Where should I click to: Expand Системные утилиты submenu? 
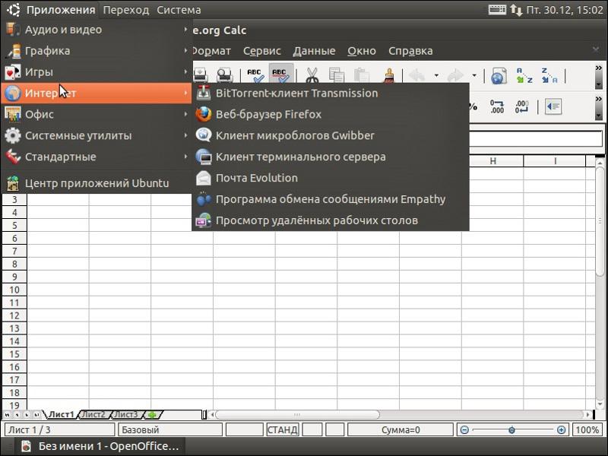97,136
